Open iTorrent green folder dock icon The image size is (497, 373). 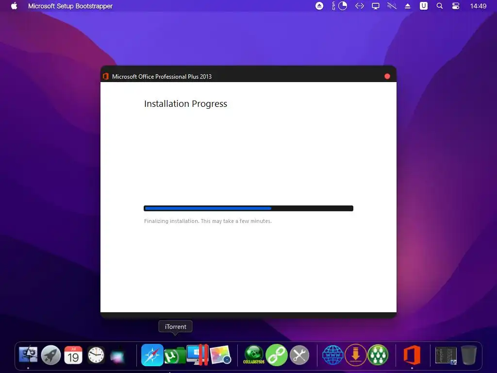pos(175,355)
